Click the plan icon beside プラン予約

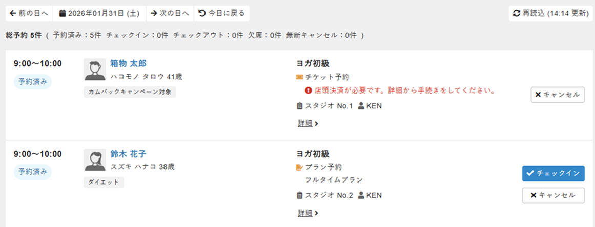click(x=300, y=167)
